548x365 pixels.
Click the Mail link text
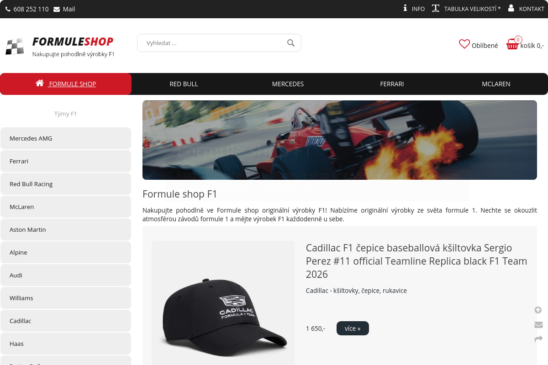click(x=69, y=9)
